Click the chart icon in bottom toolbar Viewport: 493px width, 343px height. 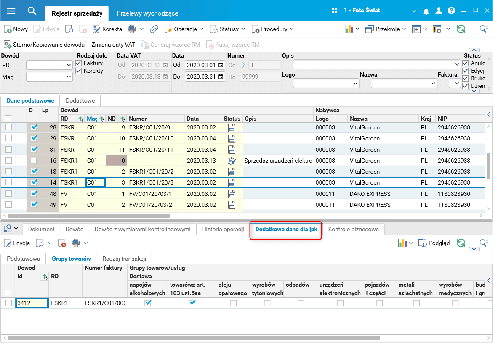pyautogui.click(x=402, y=243)
